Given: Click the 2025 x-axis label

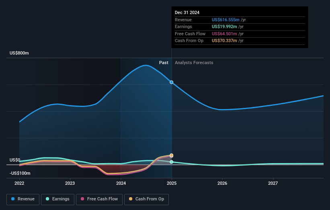Looking at the screenshot, I should 172,183.
